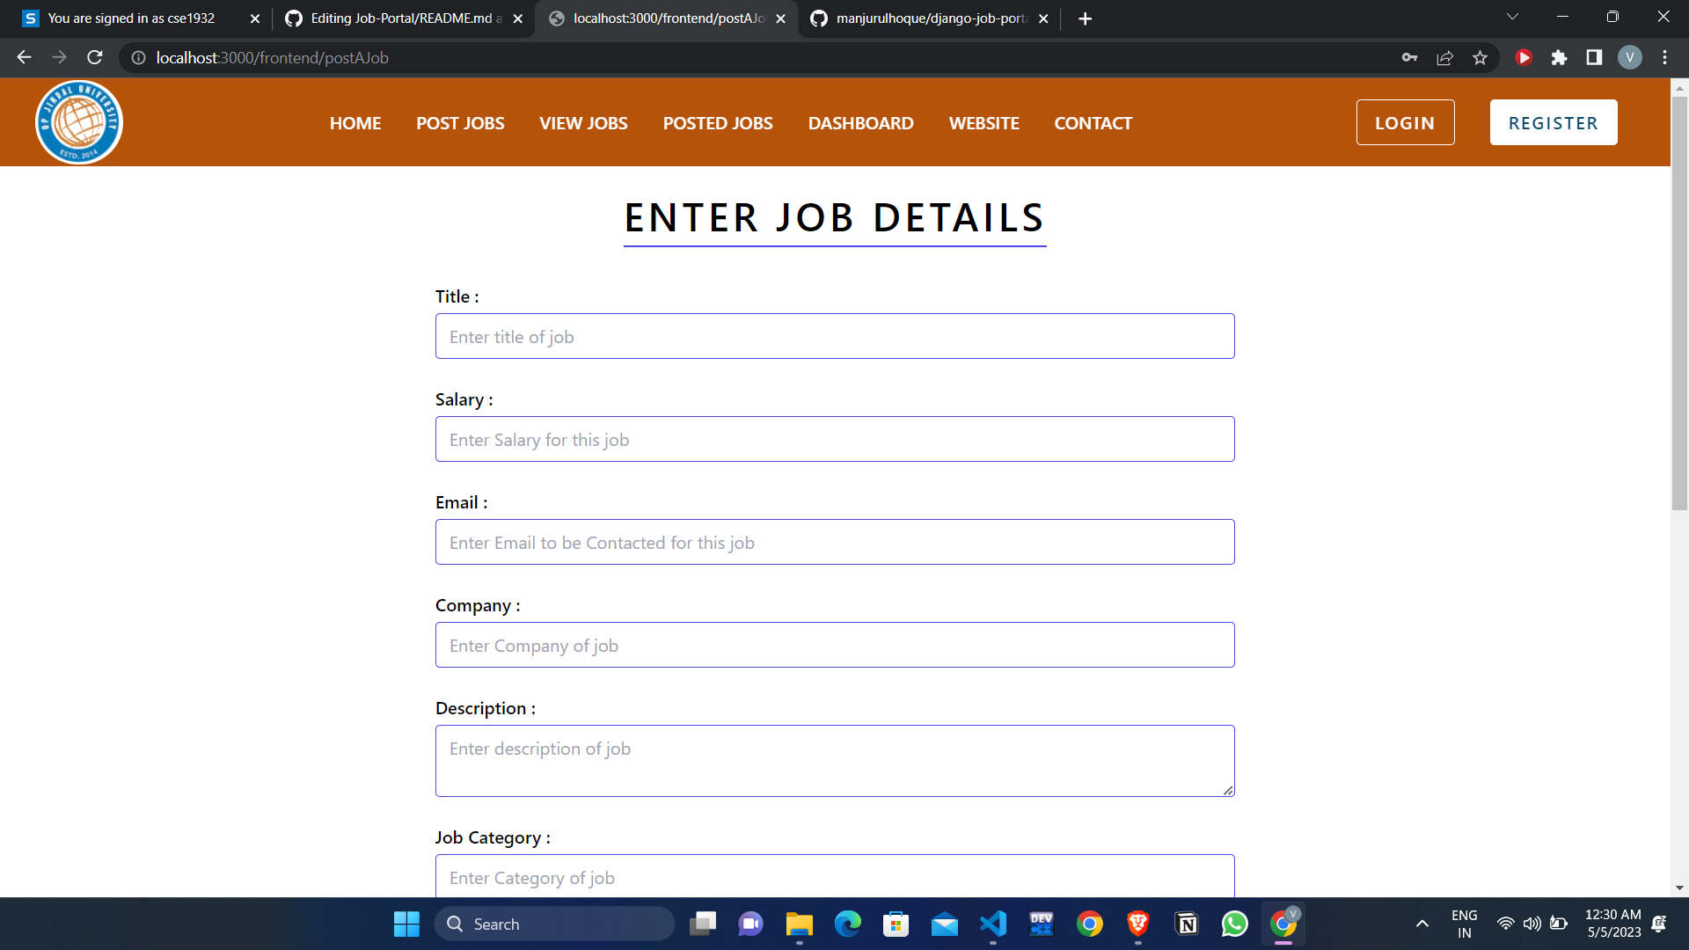Launch Visual Studio Code from the taskbar

[992, 924]
